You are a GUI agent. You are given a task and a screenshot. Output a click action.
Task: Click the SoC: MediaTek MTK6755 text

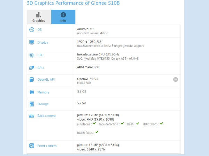108,59
